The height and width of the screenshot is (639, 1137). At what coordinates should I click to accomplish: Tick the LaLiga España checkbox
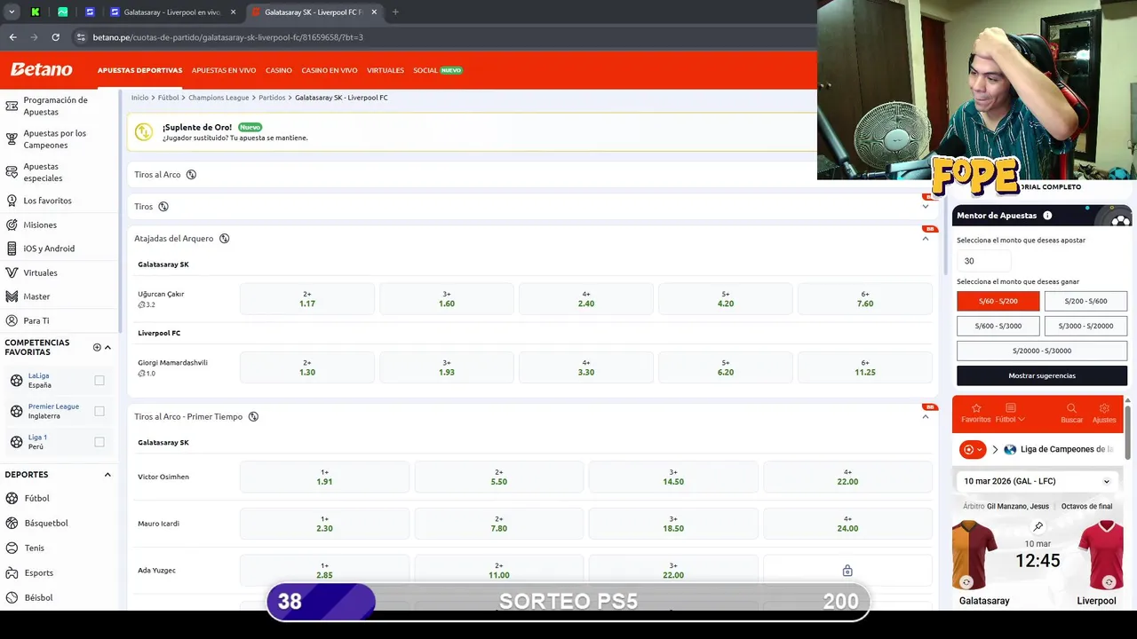click(x=99, y=381)
